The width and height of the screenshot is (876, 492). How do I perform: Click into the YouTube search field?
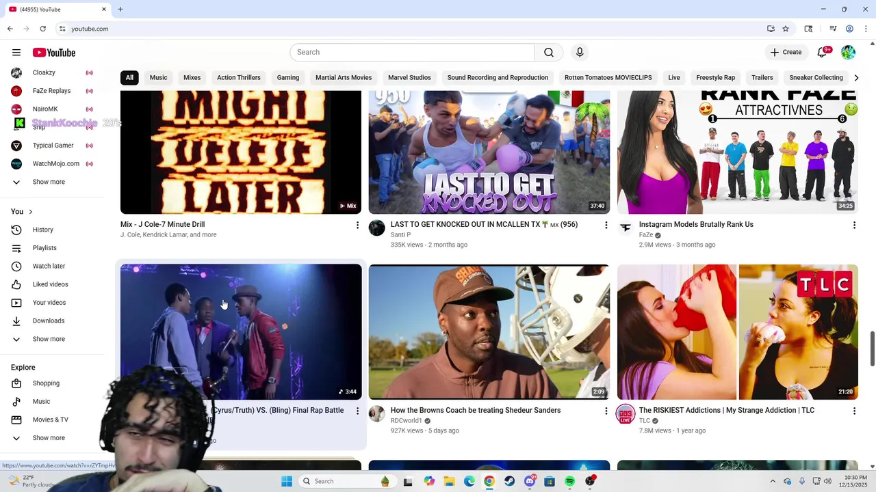tap(412, 53)
